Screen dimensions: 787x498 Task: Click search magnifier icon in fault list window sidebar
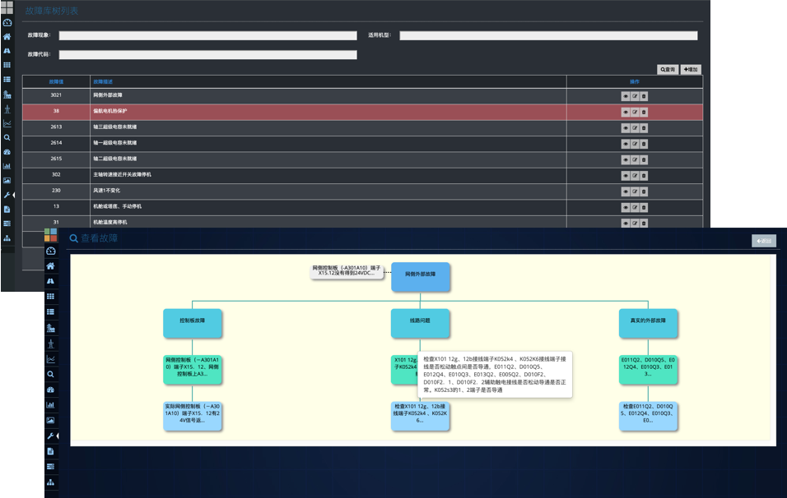point(7,137)
